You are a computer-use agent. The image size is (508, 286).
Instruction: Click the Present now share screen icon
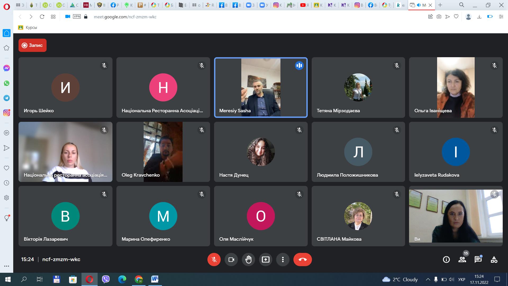tap(265, 260)
